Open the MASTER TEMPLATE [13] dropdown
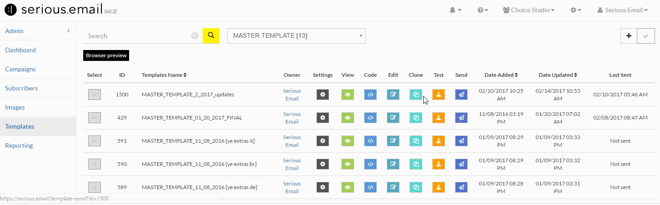660x205 pixels. pyautogui.click(x=296, y=35)
